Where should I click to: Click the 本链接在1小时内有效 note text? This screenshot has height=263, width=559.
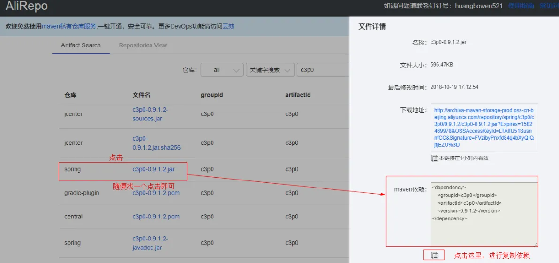(463, 158)
